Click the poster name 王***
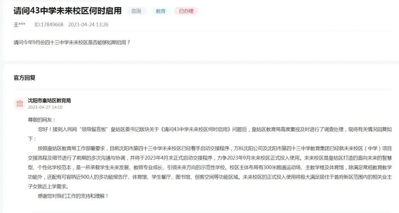399x213 pixels. (x=19, y=25)
